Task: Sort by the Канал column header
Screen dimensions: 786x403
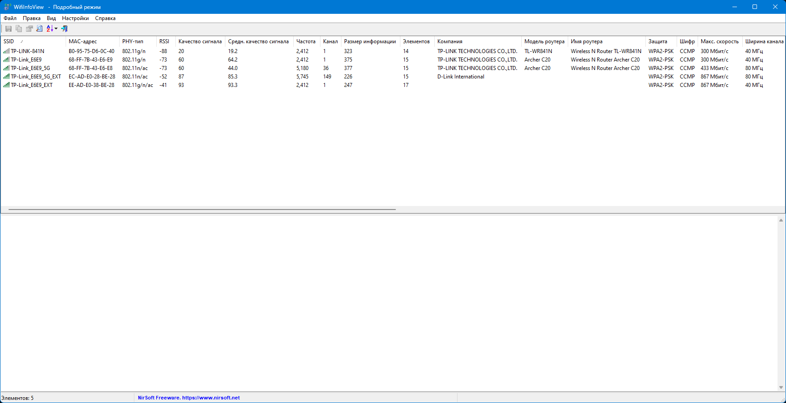Action: 330,41
